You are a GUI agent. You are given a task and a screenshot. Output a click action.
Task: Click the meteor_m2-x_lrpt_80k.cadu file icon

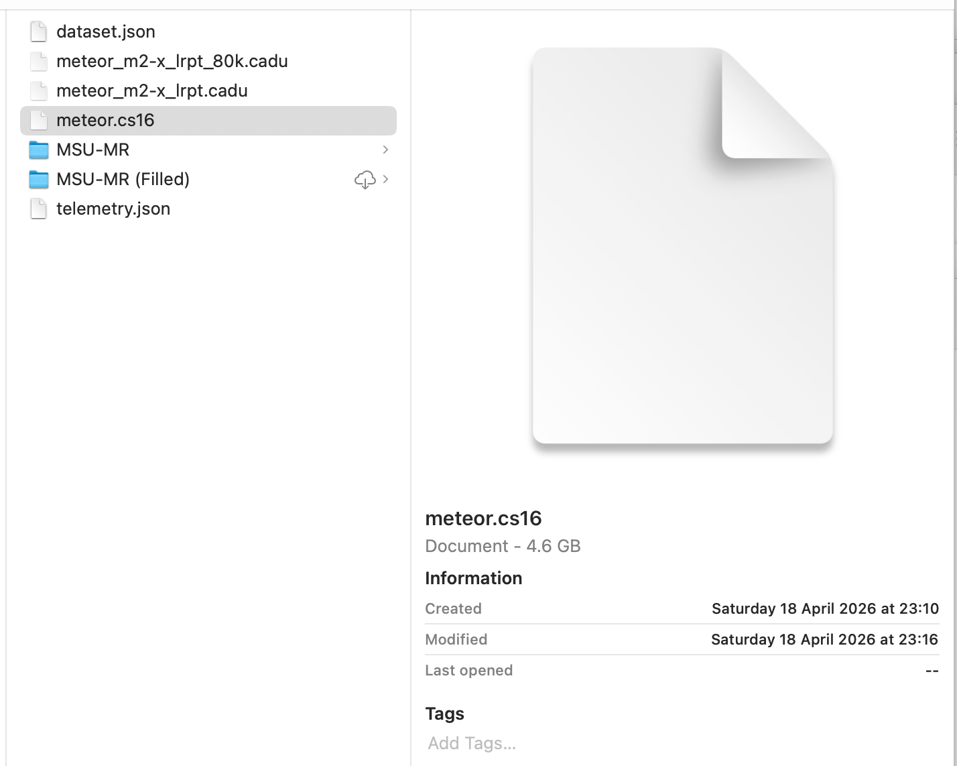tap(39, 61)
